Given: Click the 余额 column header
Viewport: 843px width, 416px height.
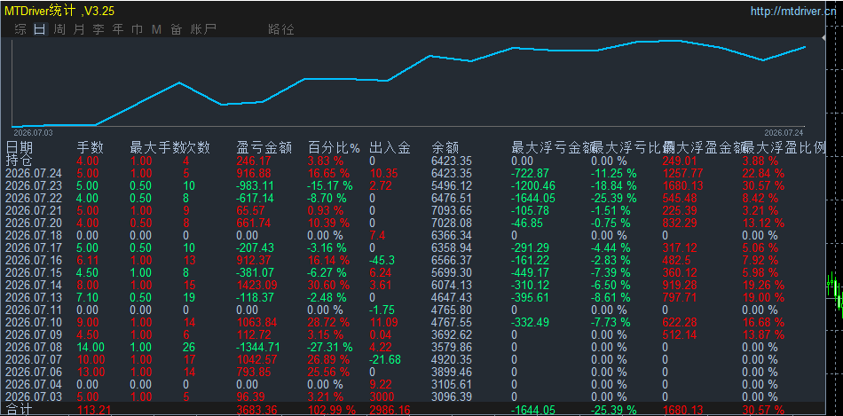Looking at the screenshot, I should click(445, 148).
